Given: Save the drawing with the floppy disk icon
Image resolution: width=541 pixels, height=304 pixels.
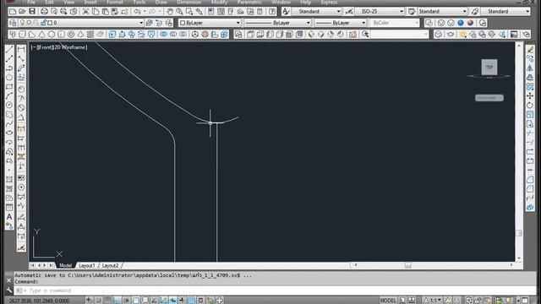Looking at the screenshot, I should [32, 11].
